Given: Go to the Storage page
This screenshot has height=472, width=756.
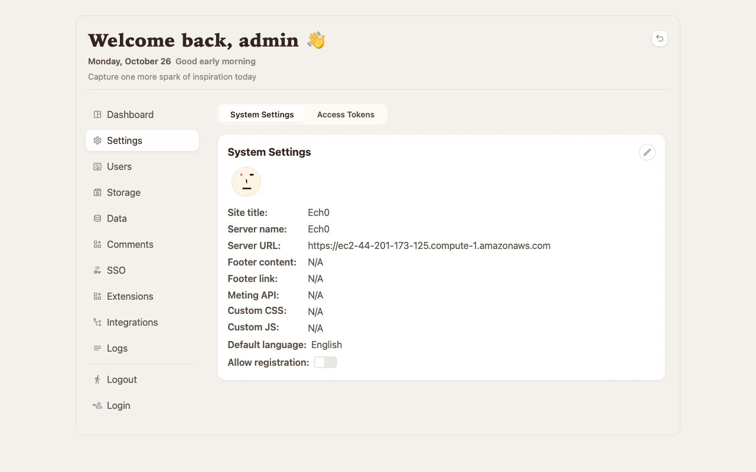Looking at the screenshot, I should (142, 192).
